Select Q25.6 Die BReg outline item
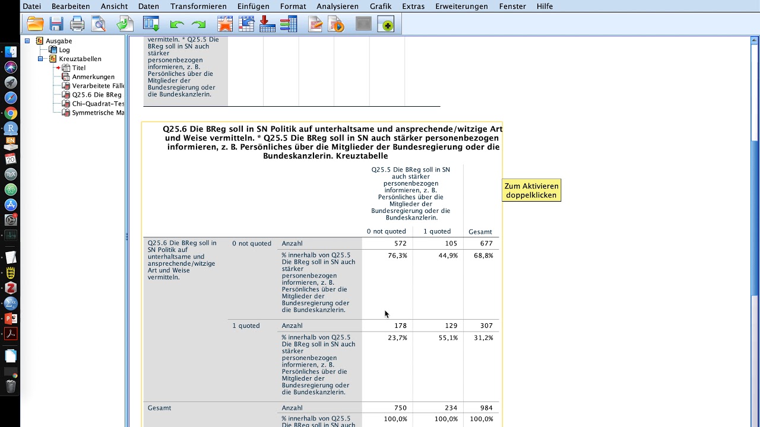760x427 pixels. click(x=97, y=94)
